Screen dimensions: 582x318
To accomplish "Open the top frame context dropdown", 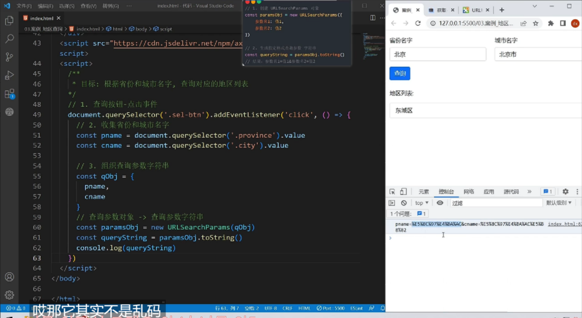I will [x=421, y=203].
